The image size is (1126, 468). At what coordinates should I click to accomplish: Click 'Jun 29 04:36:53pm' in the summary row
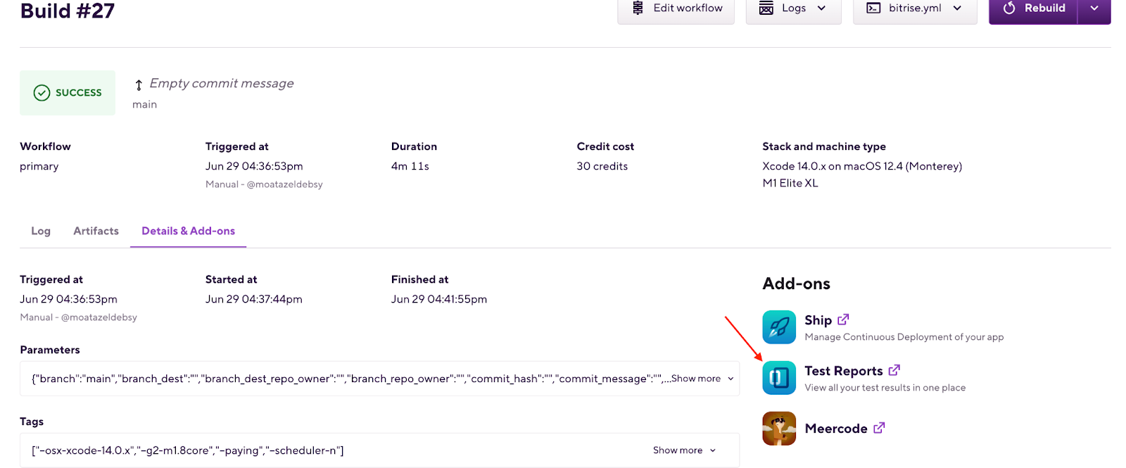(x=254, y=166)
